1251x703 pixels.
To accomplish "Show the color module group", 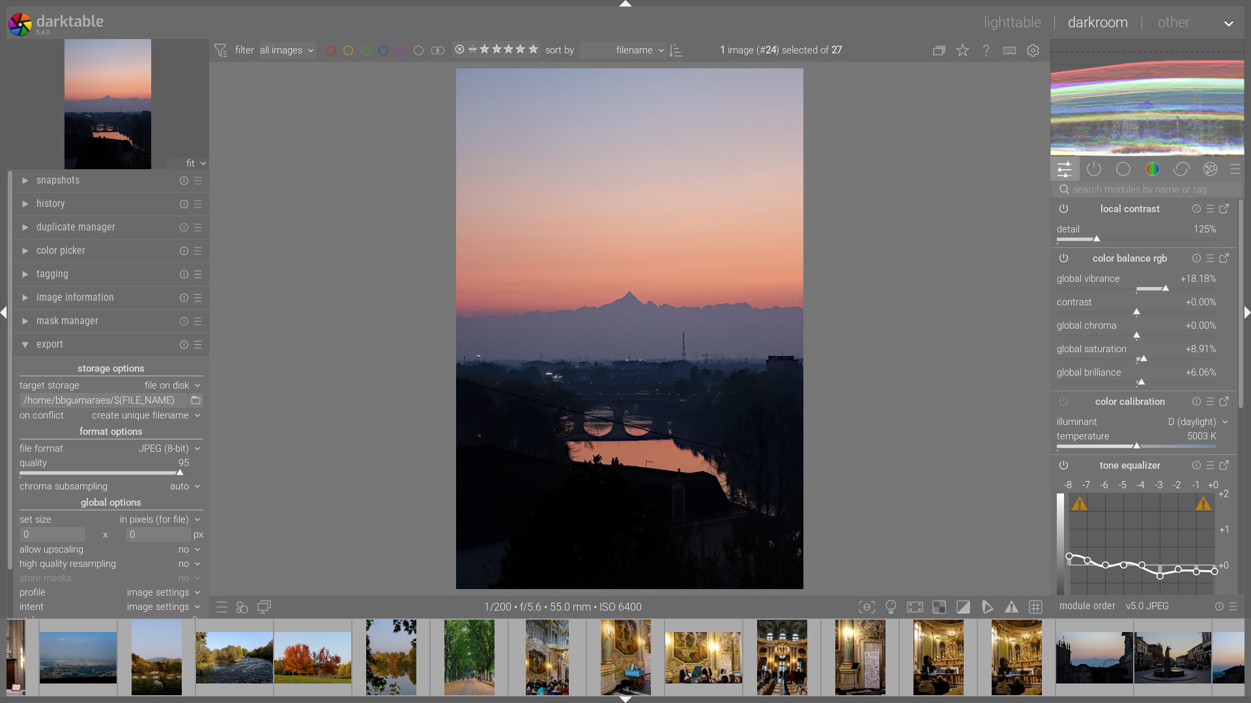I will click(x=1152, y=169).
